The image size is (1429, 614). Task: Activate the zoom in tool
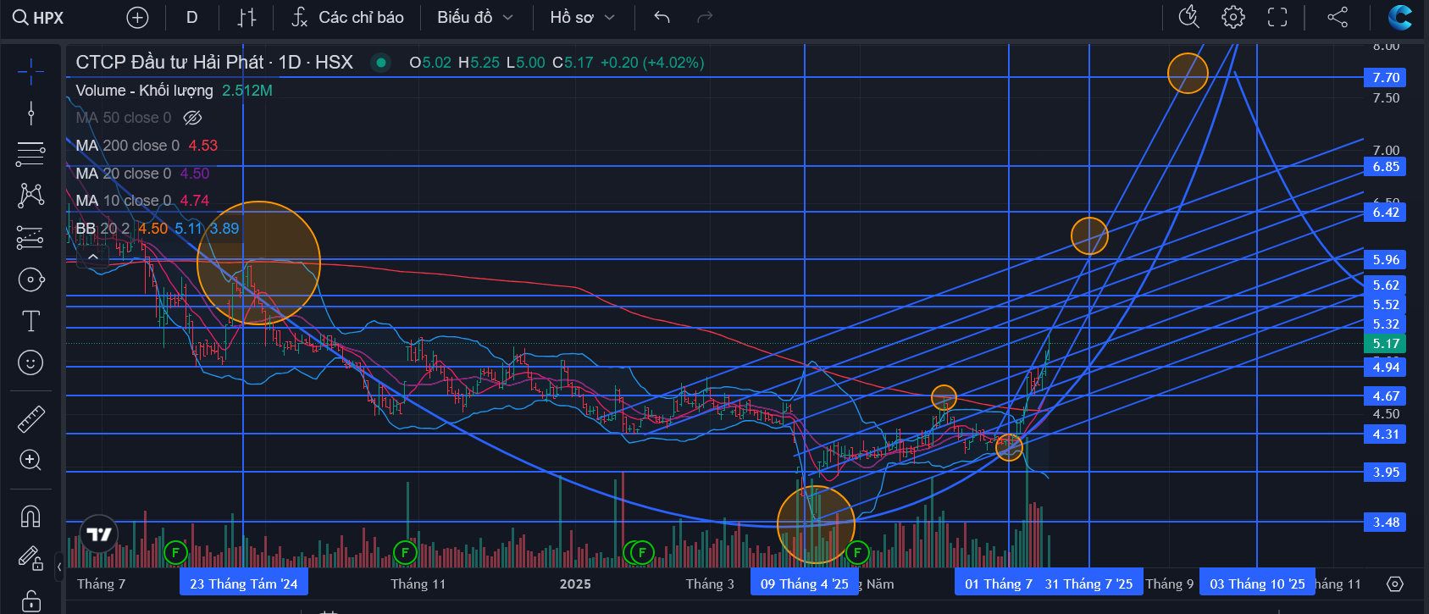pos(30,460)
